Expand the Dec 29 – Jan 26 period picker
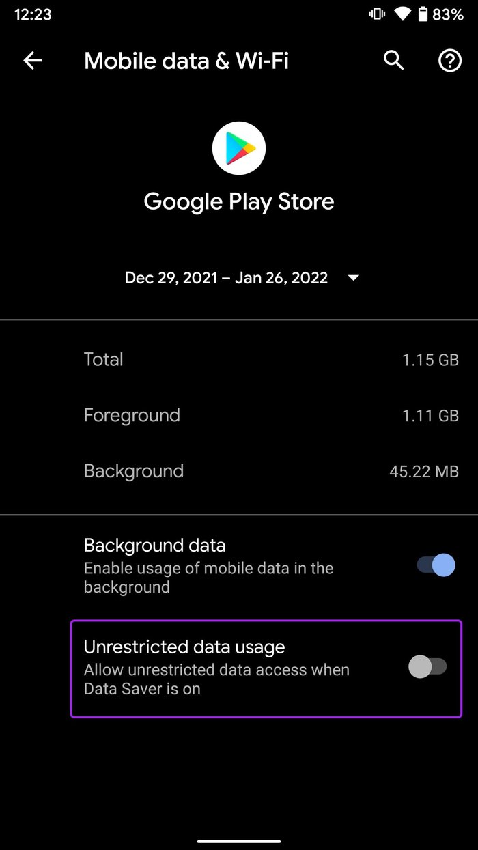 (239, 278)
